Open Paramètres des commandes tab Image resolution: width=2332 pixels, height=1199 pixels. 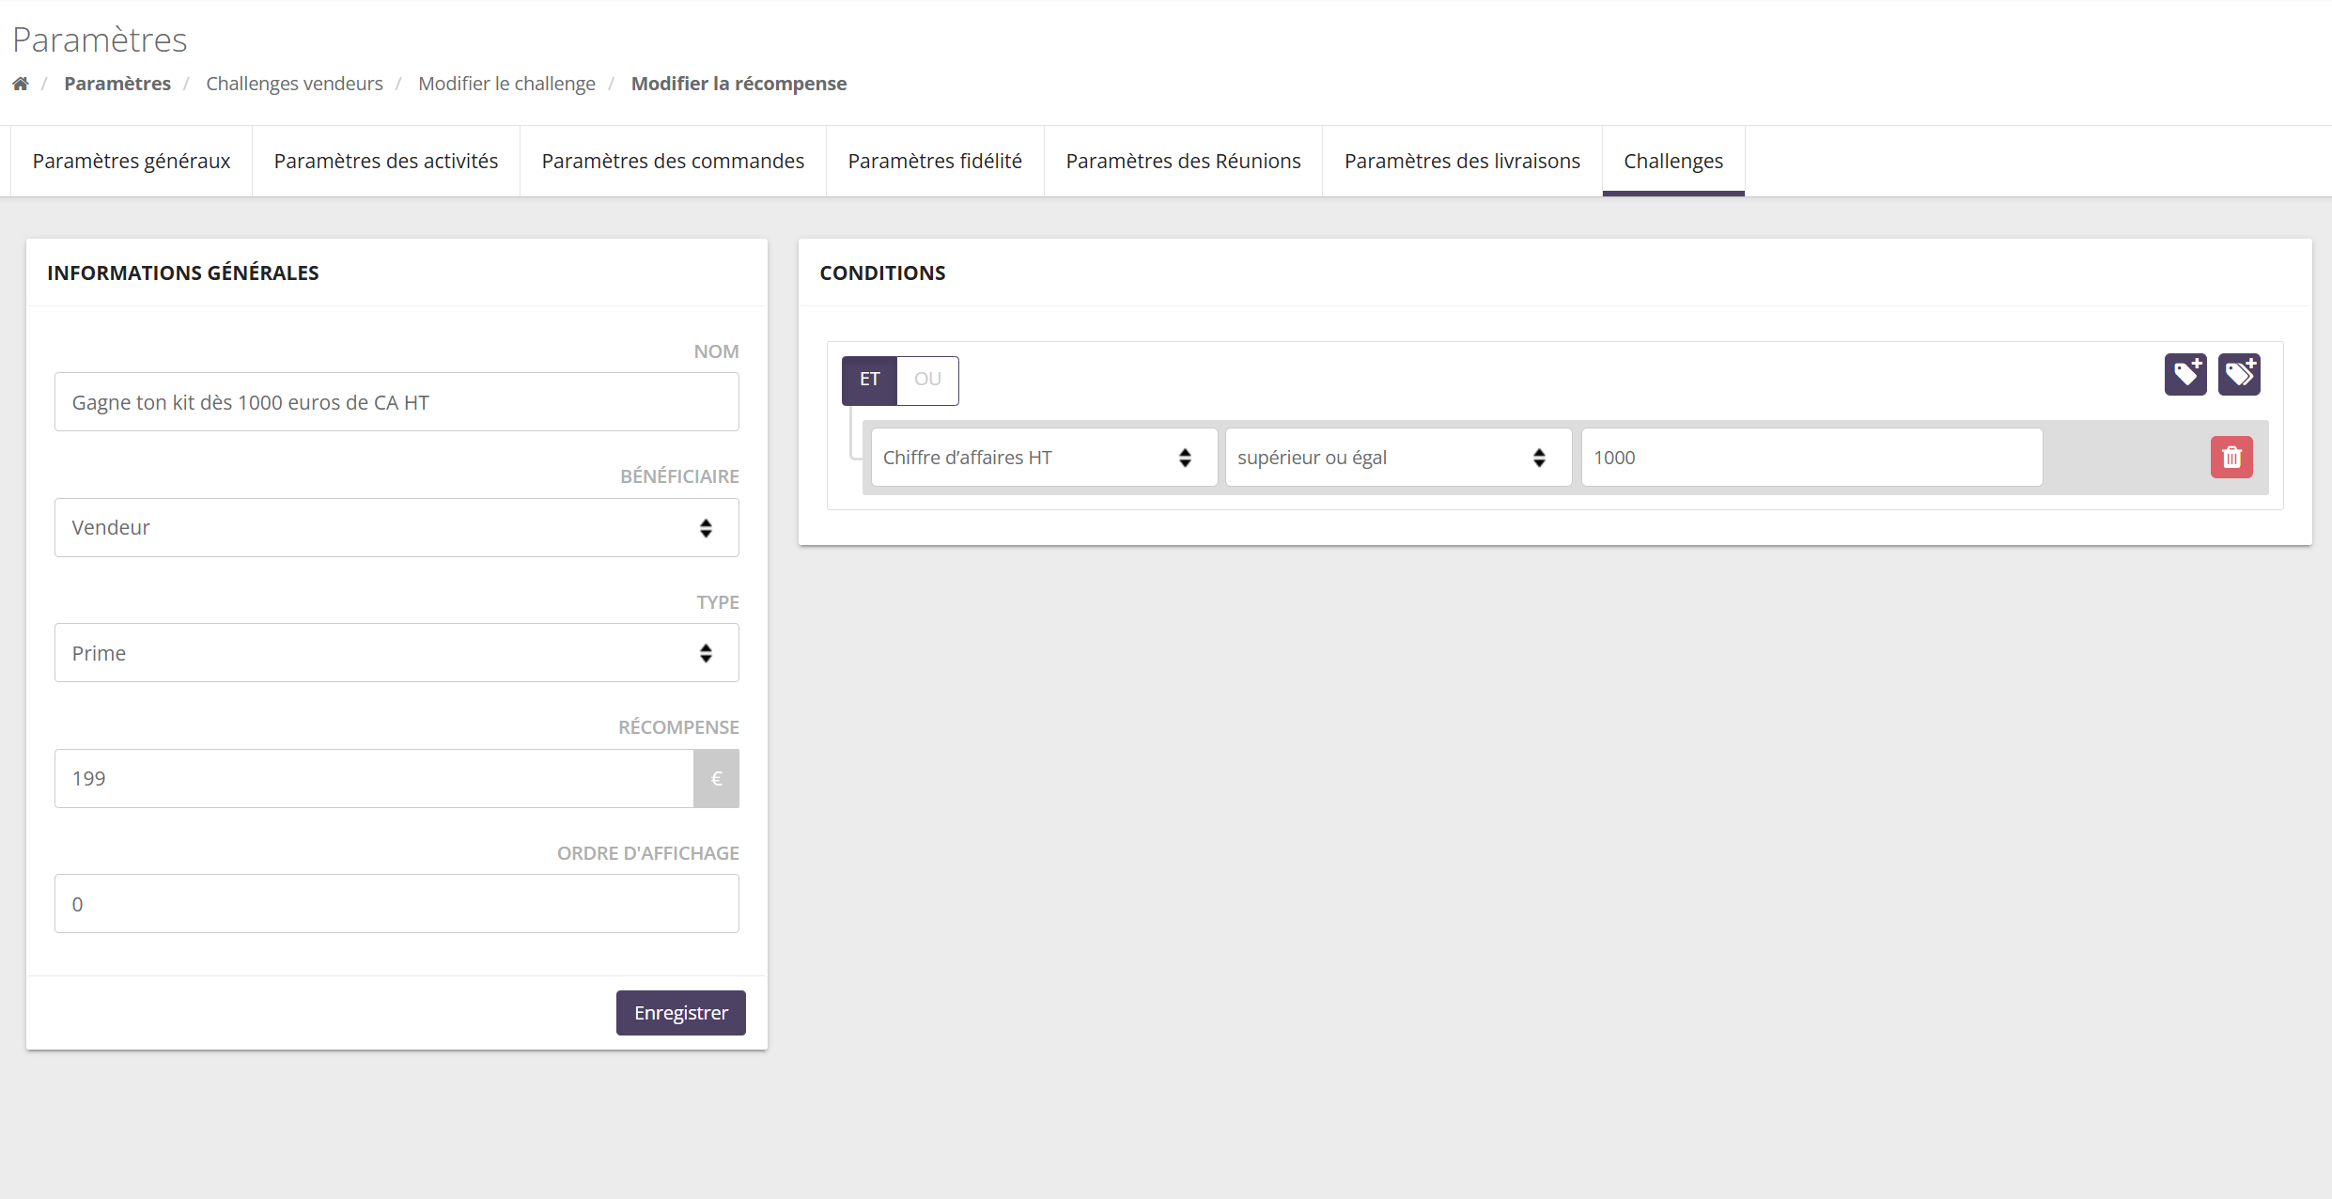pos(673,161)
